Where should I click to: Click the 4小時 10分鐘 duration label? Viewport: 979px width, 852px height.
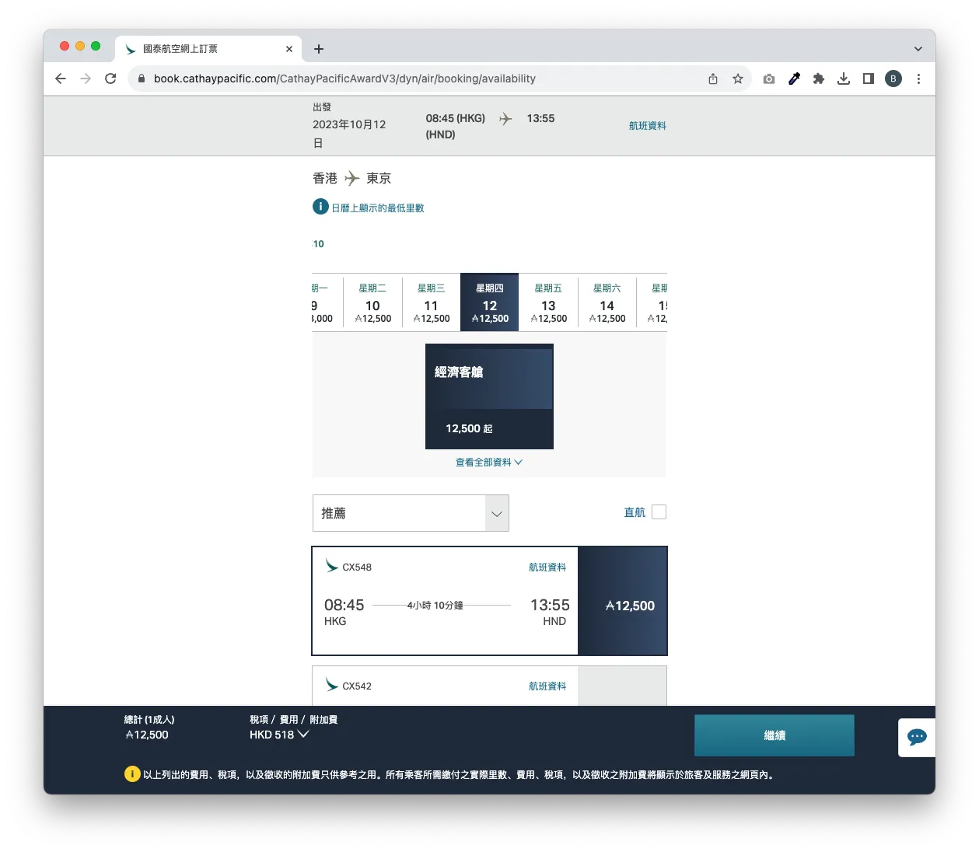click(435, 606)
